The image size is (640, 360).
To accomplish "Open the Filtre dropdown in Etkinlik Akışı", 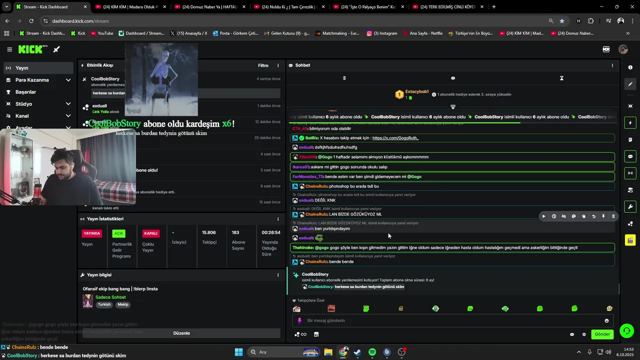I will pos(263,65).
